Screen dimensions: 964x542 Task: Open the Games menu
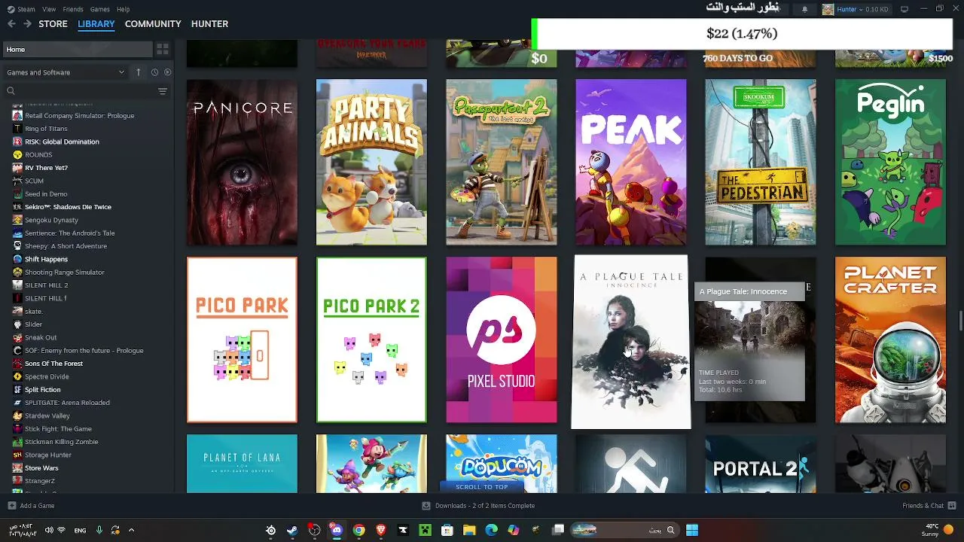100,9
